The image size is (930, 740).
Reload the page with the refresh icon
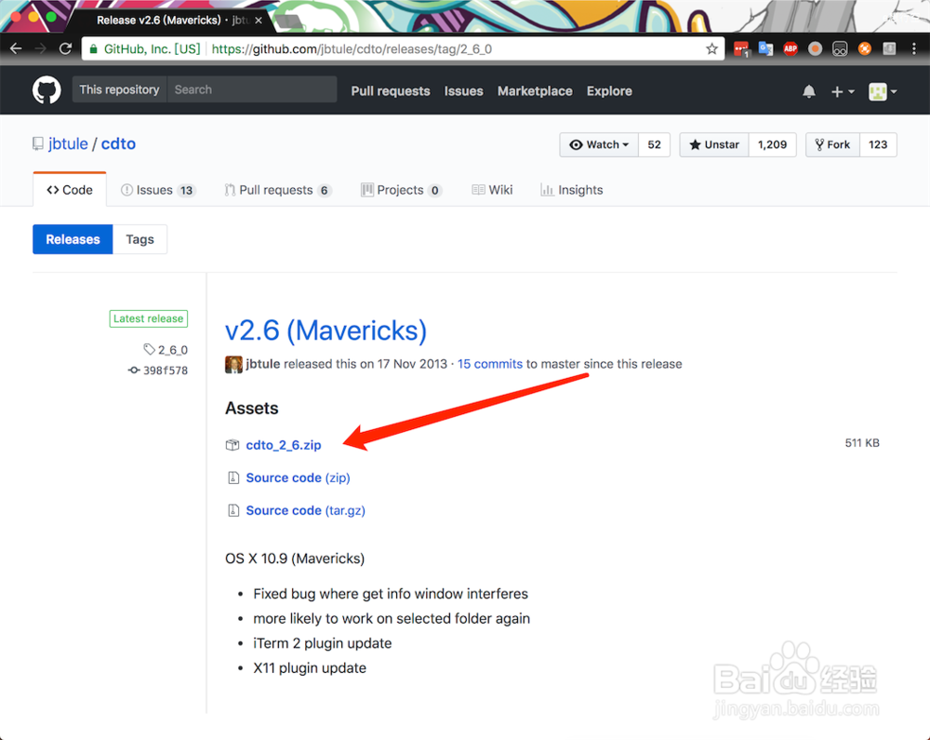(x=65, y=48)
